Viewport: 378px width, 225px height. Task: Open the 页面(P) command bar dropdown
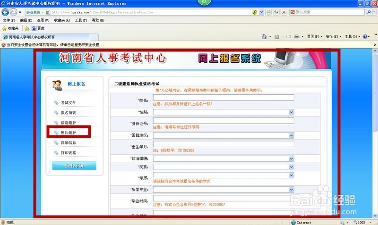point(314,37)
